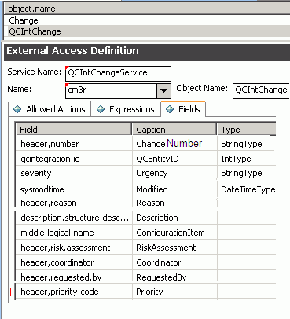
Task: Click the Object Name field QCIntChange
Action: [x=261, y=90]
